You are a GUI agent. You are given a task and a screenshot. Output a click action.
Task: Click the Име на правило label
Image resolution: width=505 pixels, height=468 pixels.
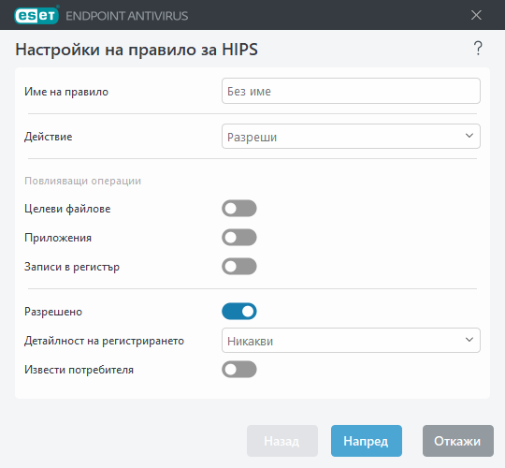click(66, 92)
